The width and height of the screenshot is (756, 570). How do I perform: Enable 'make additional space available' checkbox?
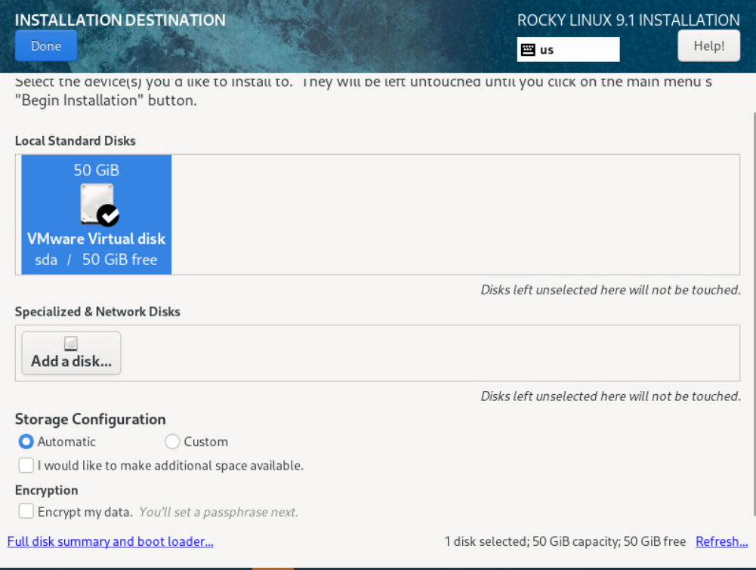tap(26, 466)
